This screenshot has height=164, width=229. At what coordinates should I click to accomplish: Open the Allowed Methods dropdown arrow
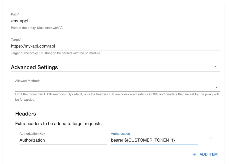pyautogui.click(x=217, y=87)
